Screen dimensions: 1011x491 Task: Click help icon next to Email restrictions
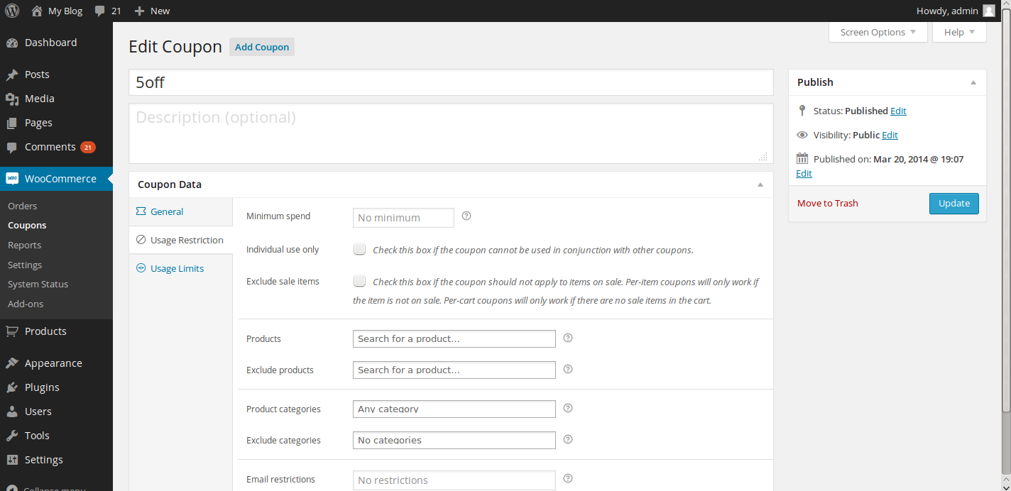(x=567, y=478)
